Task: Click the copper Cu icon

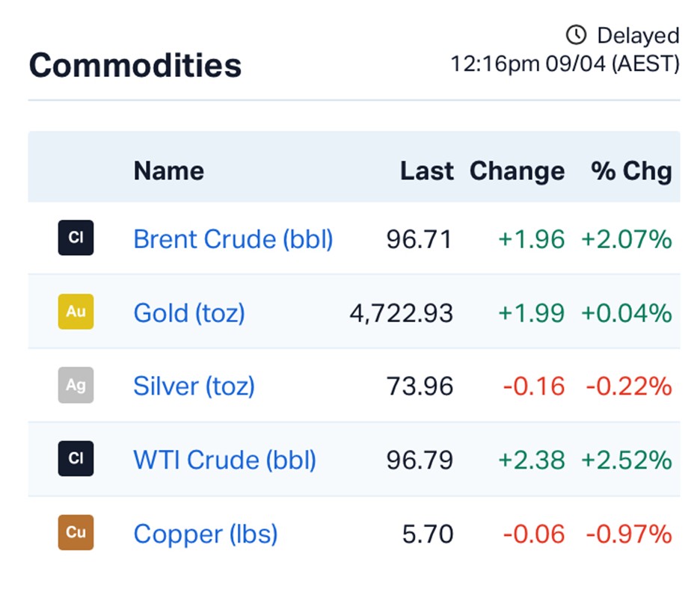Action: 76,533
